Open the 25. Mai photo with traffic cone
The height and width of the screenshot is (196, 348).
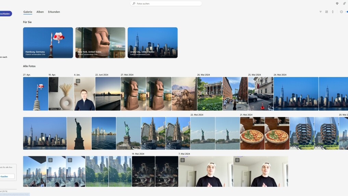click(261, 94)
